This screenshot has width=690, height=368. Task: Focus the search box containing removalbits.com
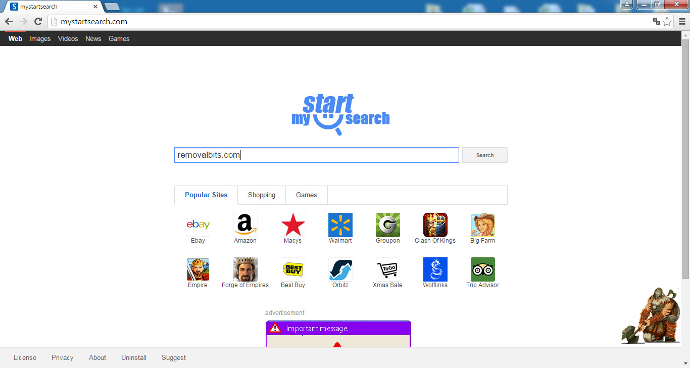(317, 155)
